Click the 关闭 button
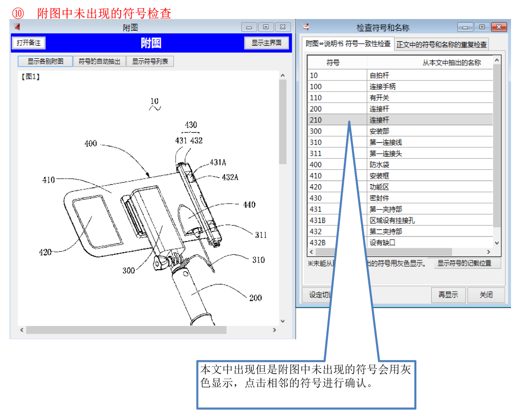 (486, 295)
